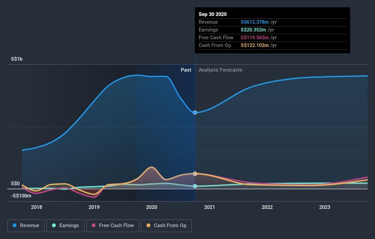Click the orange Cash From Op data marker
This screenshot has width=375, height=239.
pos(195,174)
